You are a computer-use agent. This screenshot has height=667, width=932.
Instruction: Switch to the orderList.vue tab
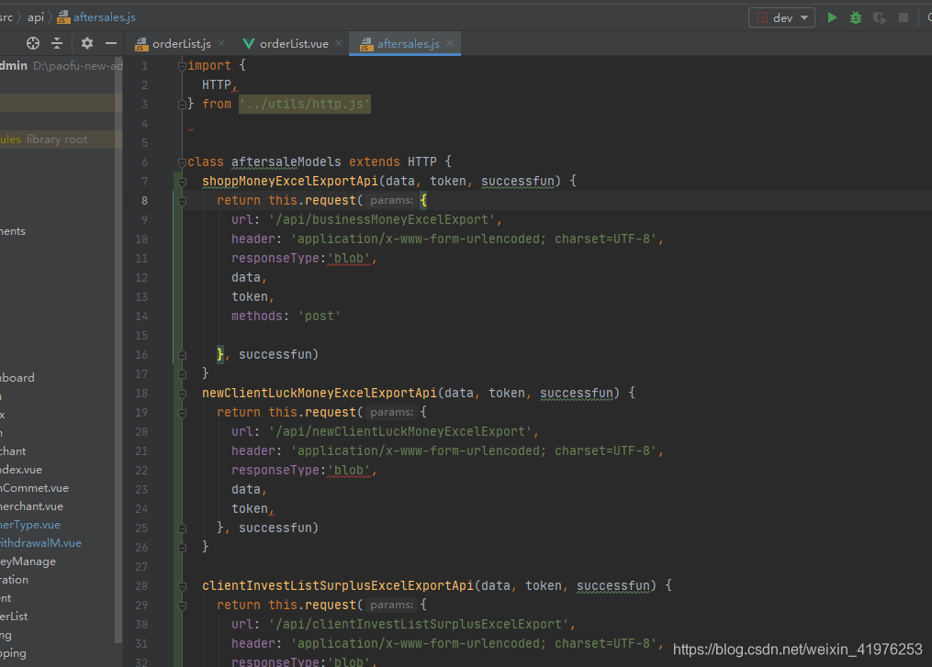pos(294,44)
